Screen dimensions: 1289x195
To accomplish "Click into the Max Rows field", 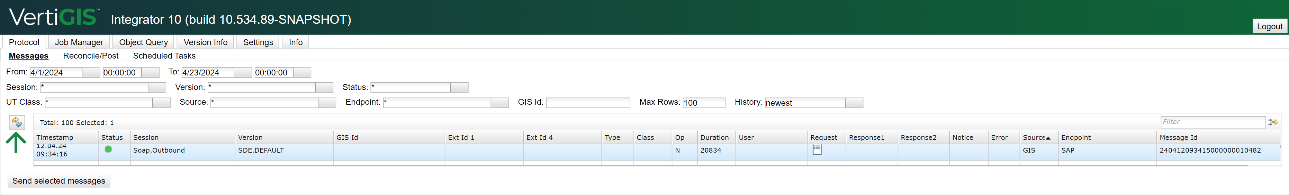I will pos(704,103).
